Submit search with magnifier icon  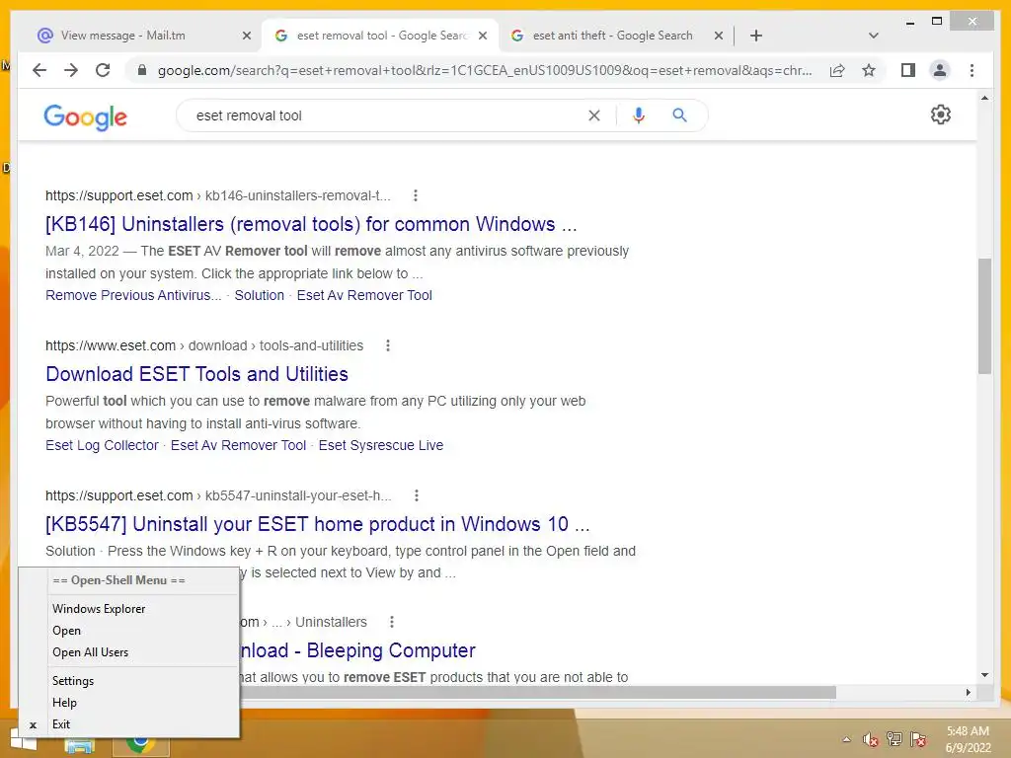pos(679,115)
